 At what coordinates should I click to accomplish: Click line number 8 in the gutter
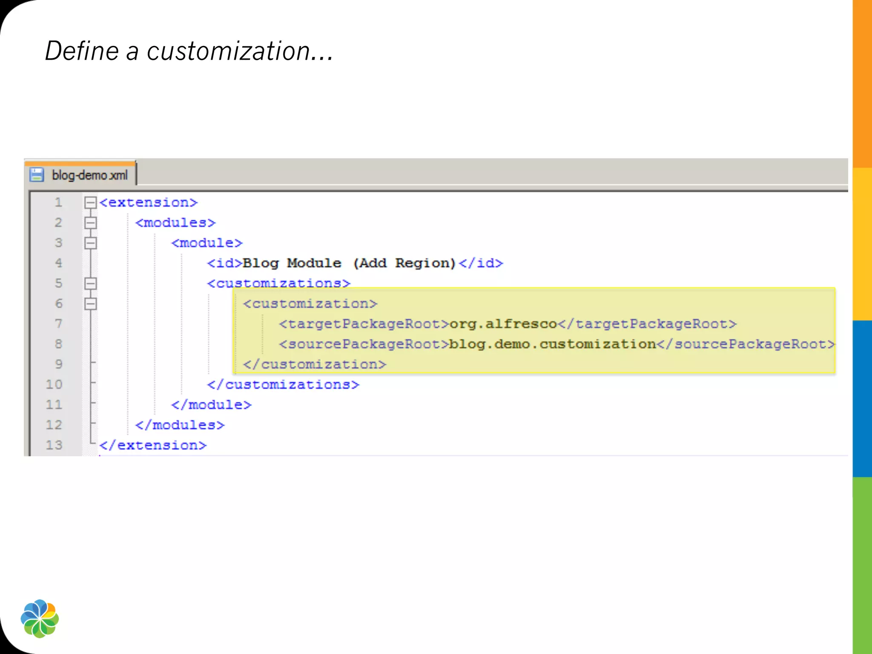click(58, 344)
